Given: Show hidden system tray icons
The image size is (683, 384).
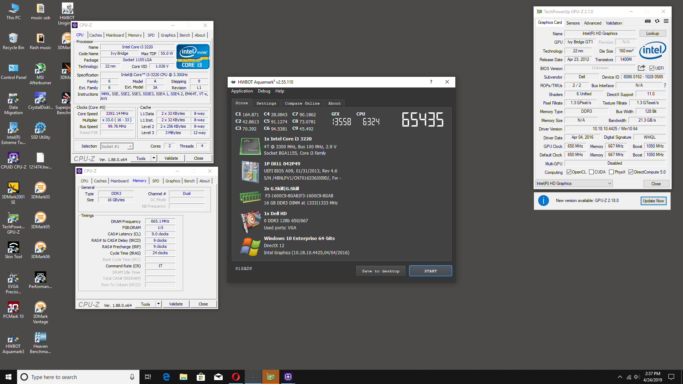Looking at the screenshot, I should (x=620, y=377).
